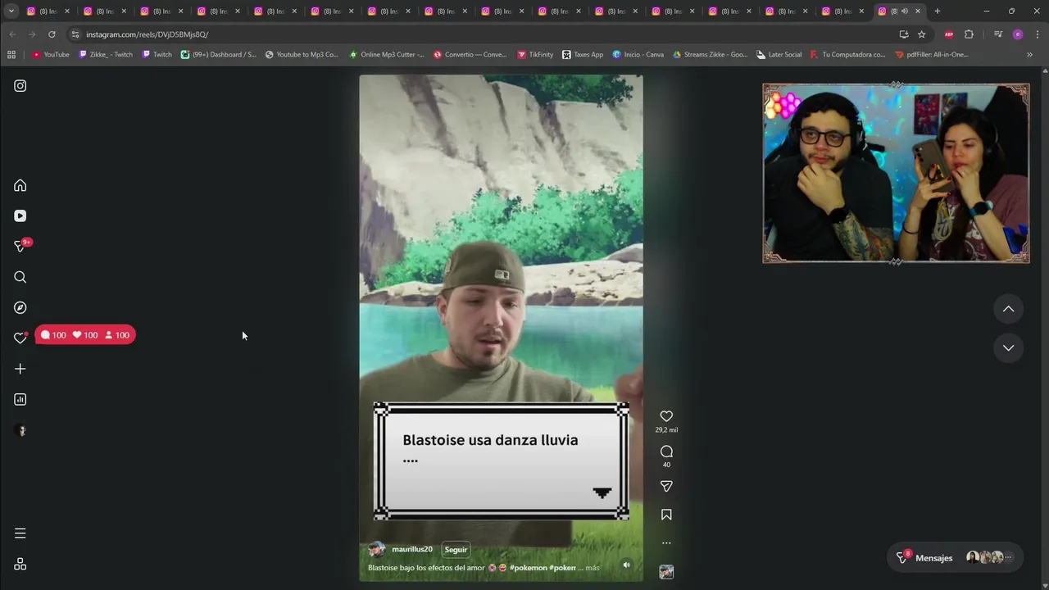The image size is (1049, 590).
Task: View site information icon in address bar
Action: click(75, 34)
